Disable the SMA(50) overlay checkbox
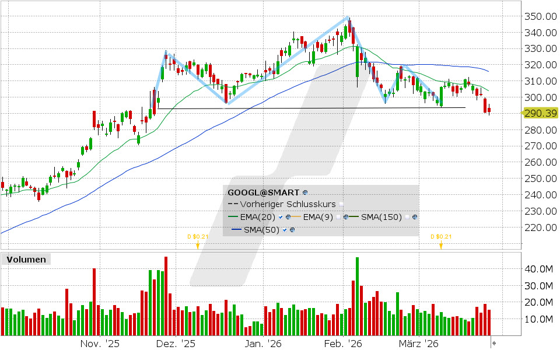The height and width of the screenshot is (350, 560). [284, 230]
